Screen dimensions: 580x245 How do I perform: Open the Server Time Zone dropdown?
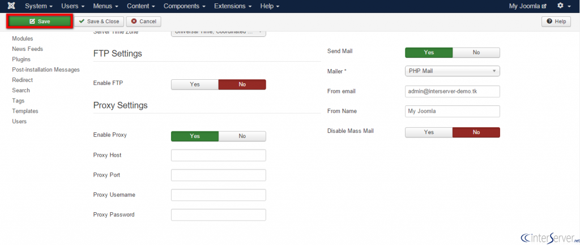[219, 33]
